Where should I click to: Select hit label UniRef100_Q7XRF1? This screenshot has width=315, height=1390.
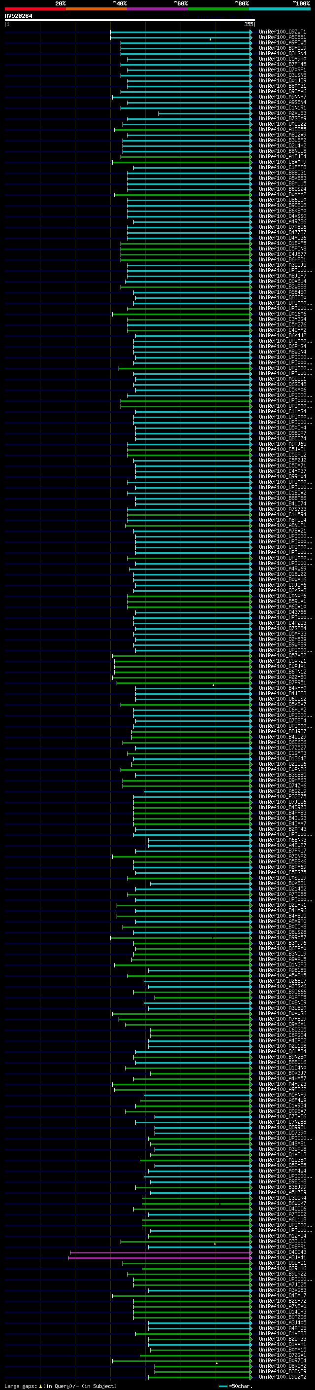282,70
